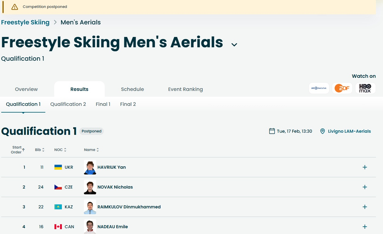Click the ZDF broadcaster logo
The width and height of the screenshot is (383, 234).
(x=342, y=88)
